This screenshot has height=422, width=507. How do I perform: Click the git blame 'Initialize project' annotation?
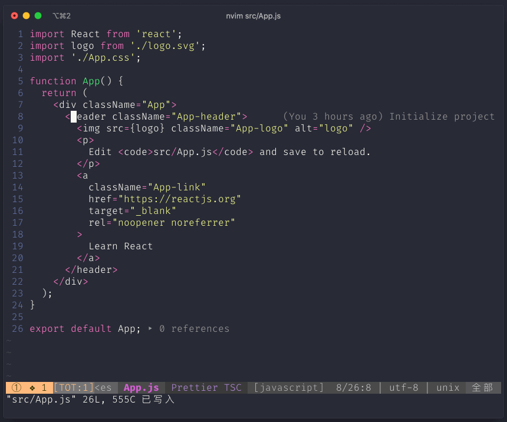(x=442, y=117)
